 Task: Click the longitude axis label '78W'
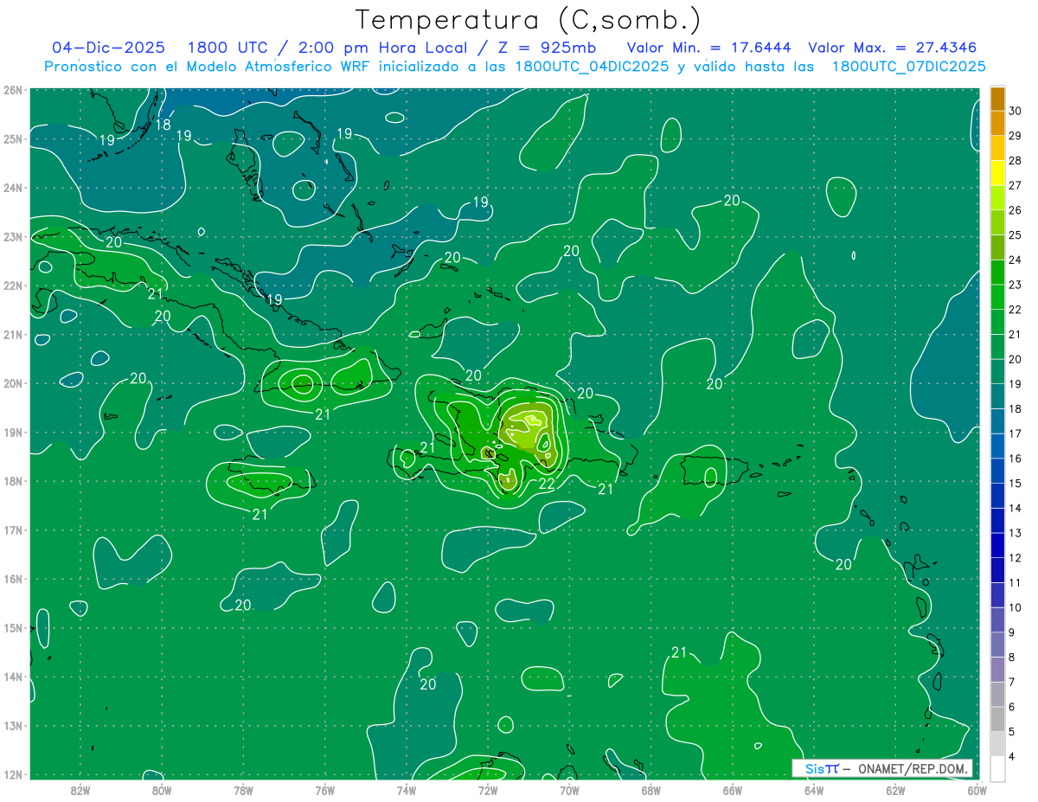click(243, 790)
